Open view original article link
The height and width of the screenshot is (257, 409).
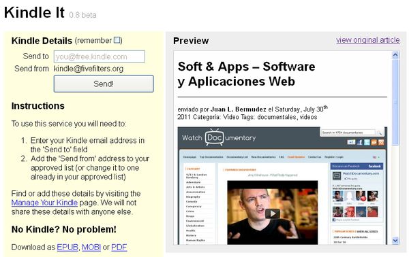click(x=368, y=40)
